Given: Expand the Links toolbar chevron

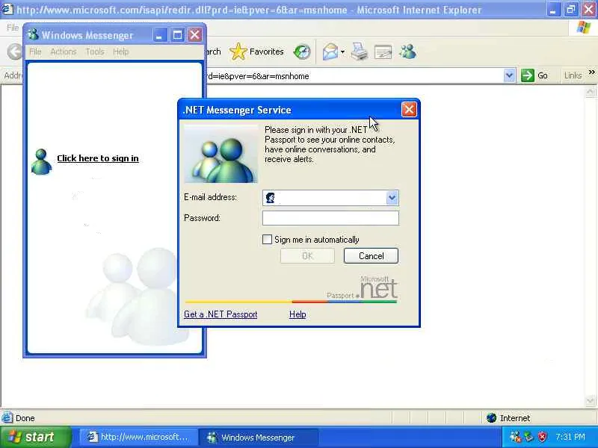Looking at the screenshot, I should point(591,72).
